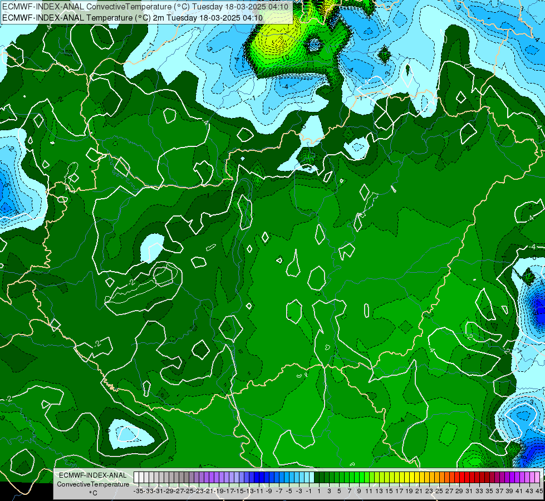Click legend scale value 25
This screenshot has height=501, width=545.
[x=439, y=491]
